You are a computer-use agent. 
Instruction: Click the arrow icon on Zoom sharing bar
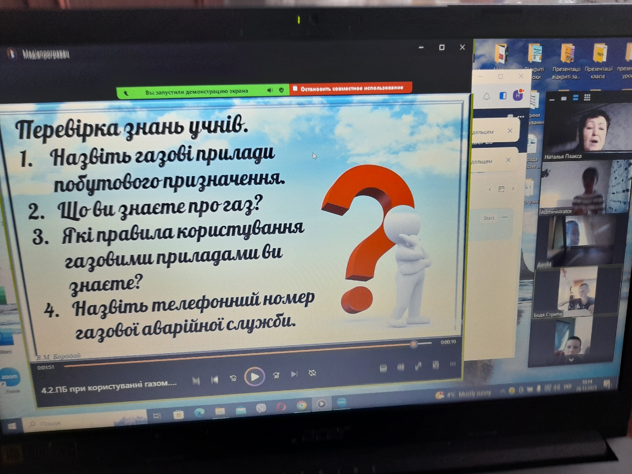click(126, 94)
